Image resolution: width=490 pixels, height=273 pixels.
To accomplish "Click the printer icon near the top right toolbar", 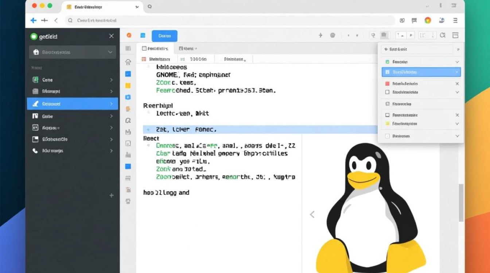I will [x=384, y=35].
